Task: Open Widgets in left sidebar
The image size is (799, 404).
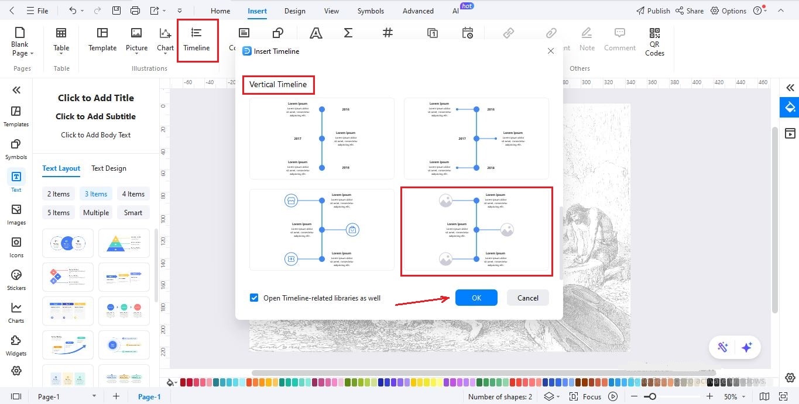Action: point(16,345)
